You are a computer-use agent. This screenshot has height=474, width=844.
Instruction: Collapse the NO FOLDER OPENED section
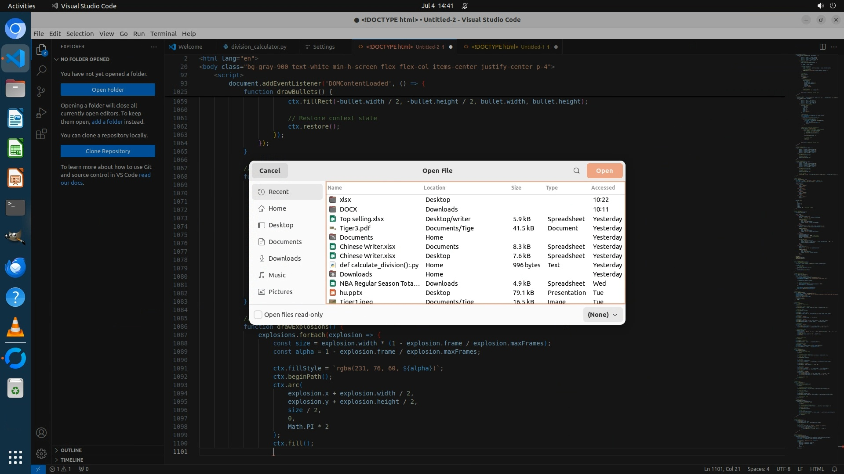84,59
